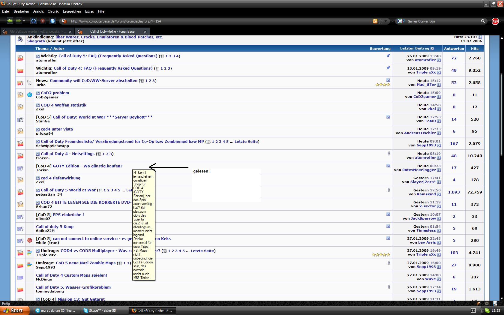Screen dimensions: 504x315
Task: Go to last post by ToXiD
Action: [x=439, y=121]
